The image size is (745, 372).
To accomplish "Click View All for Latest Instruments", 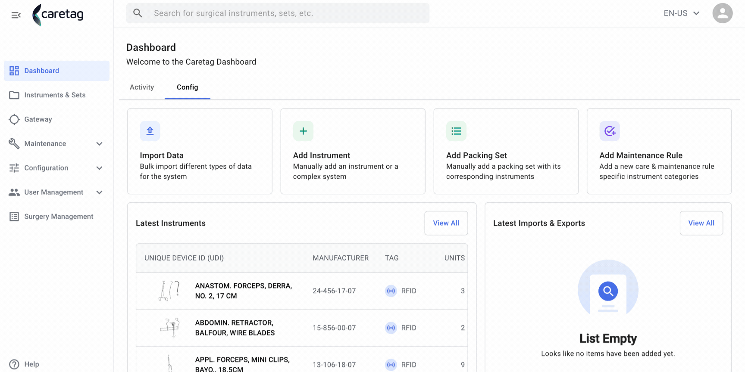I will [446, 223].
